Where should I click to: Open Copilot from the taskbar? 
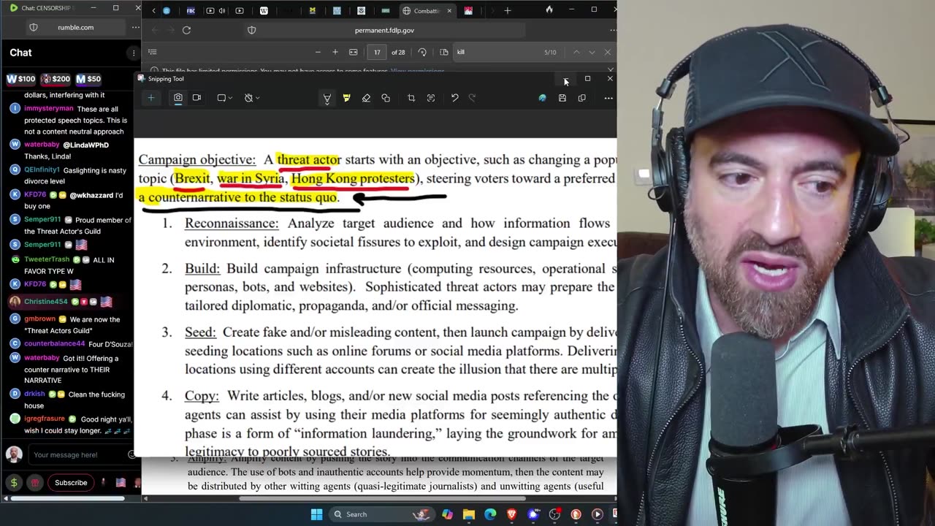(447, 514)
